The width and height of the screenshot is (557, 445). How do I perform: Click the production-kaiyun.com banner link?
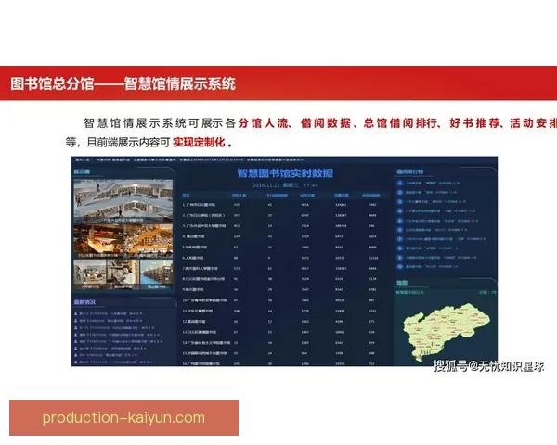123,417
